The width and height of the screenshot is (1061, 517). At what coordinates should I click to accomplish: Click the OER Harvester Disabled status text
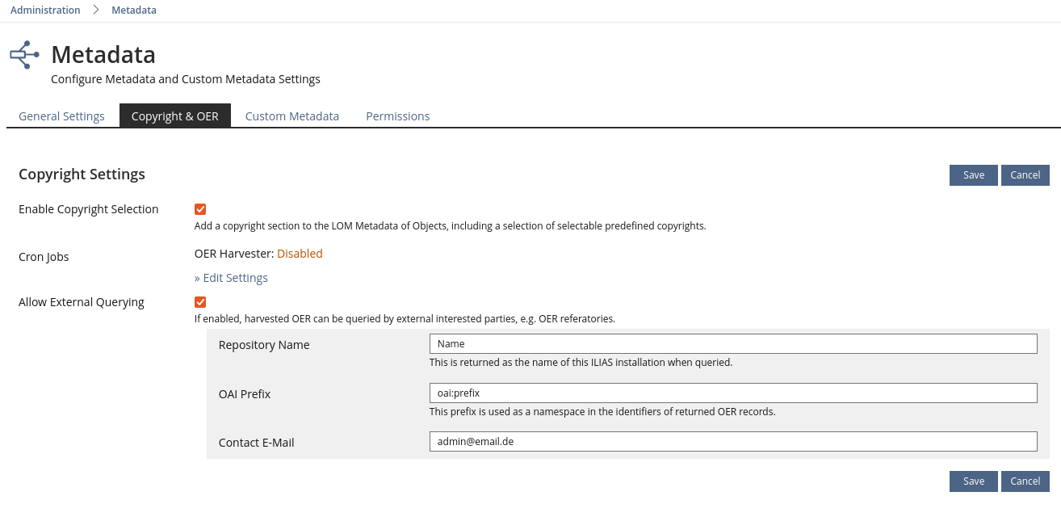coord(300,254)
